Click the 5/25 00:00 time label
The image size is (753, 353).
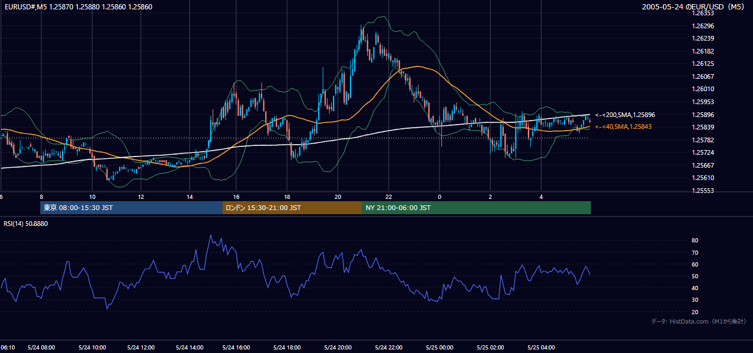point(441,348)
